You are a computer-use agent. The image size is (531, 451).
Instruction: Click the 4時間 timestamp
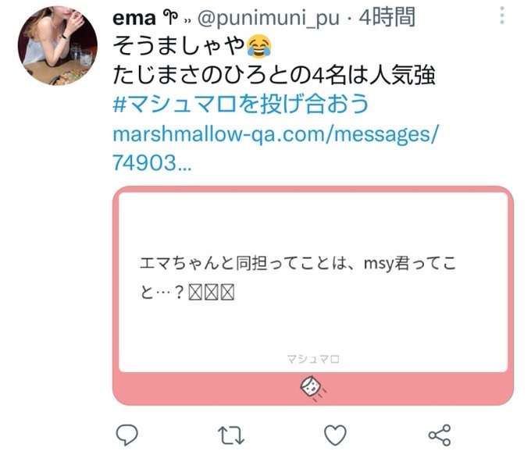387,17
